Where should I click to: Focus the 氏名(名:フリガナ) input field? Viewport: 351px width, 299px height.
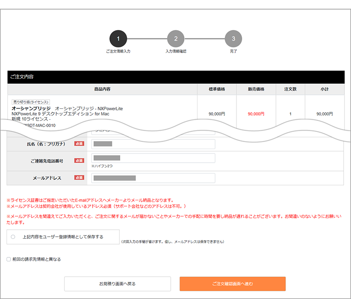pos(153,144)
